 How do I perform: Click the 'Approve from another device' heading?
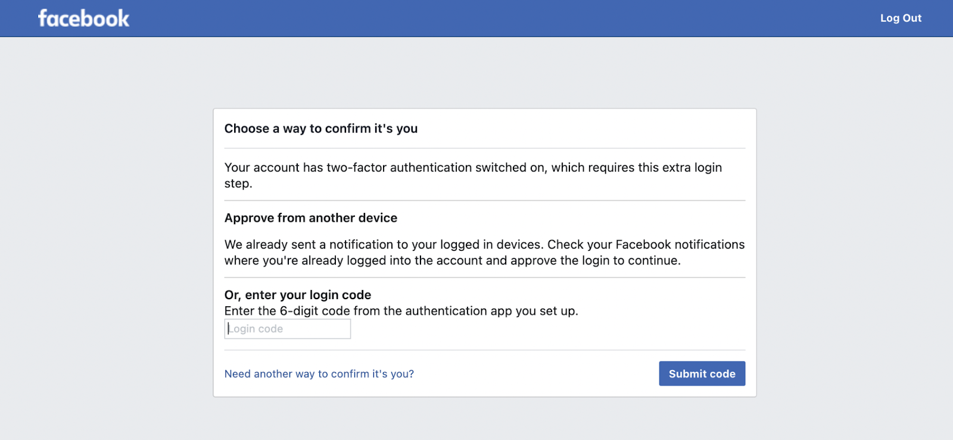point(311,218)
